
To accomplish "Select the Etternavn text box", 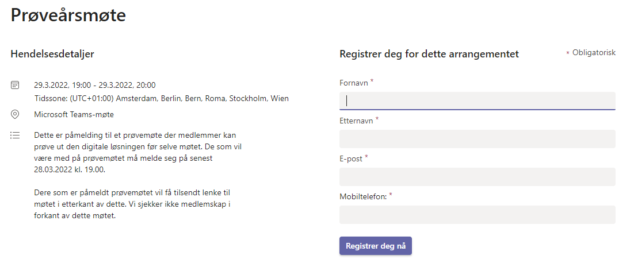I will (477, 139).
